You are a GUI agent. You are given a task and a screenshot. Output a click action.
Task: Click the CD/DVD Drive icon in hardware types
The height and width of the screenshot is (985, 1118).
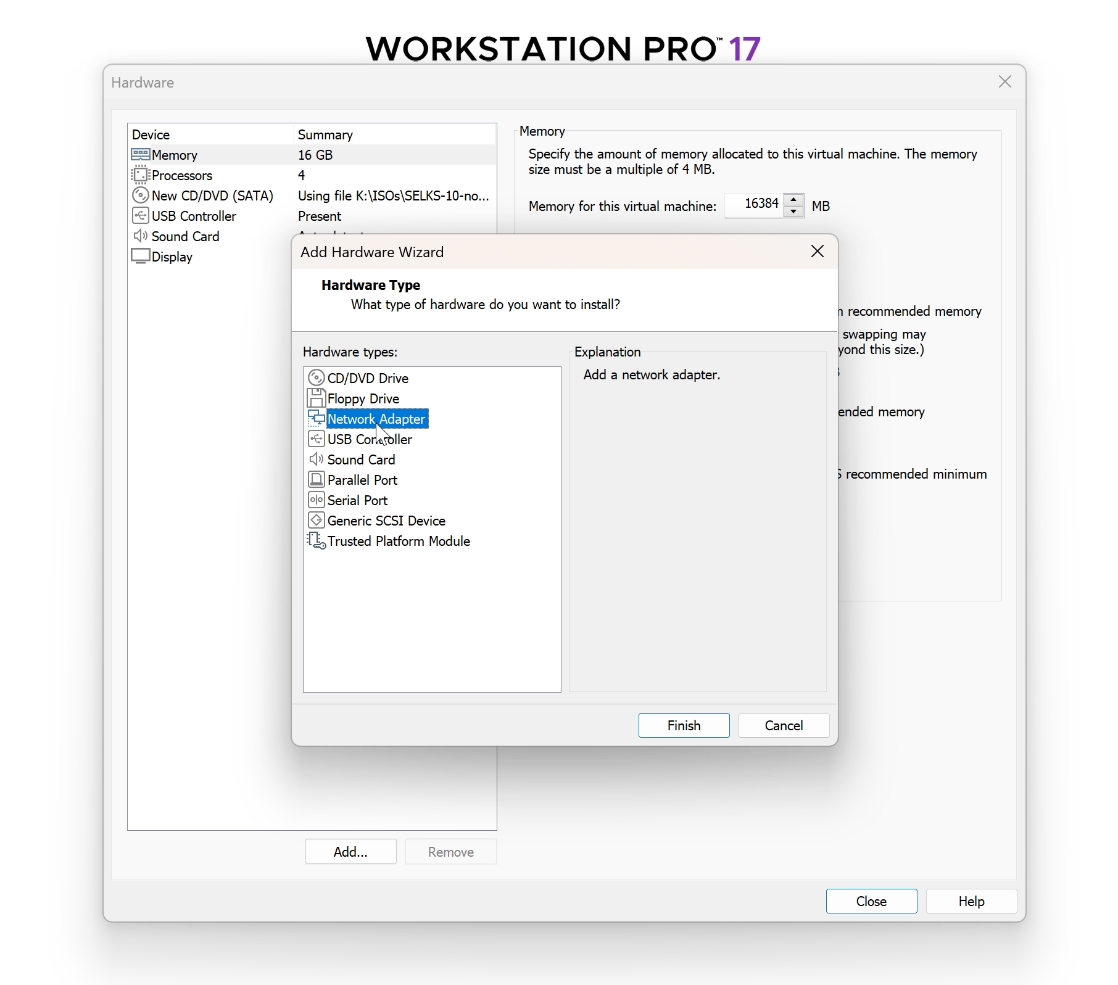[x=317, y=377]
